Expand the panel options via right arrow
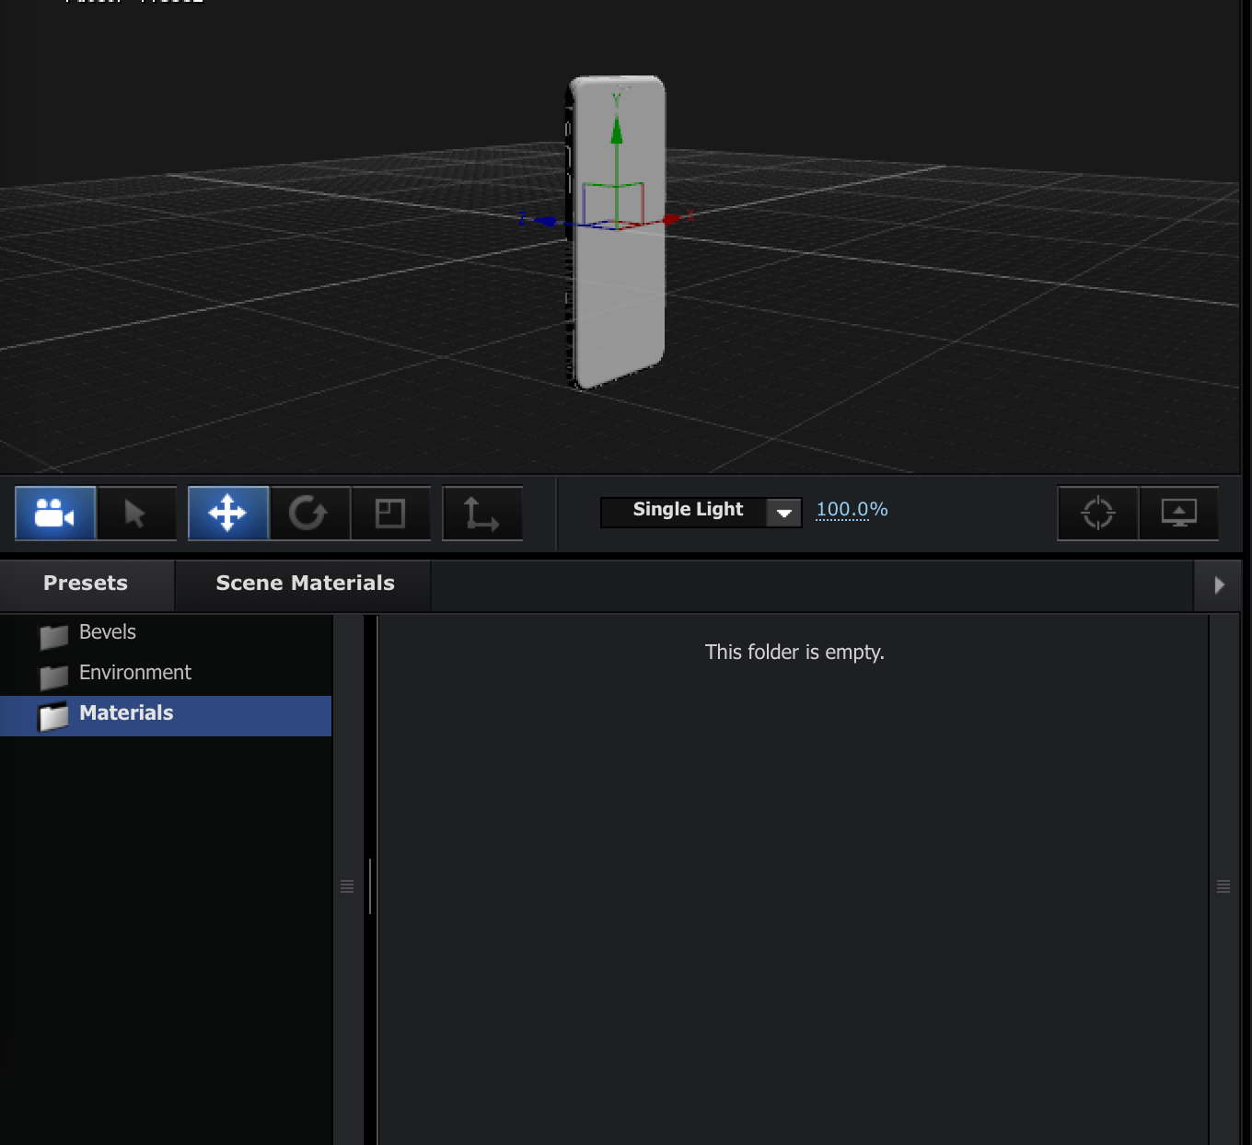The height and width of the screenshot is (1145, 1252). 1219,584
